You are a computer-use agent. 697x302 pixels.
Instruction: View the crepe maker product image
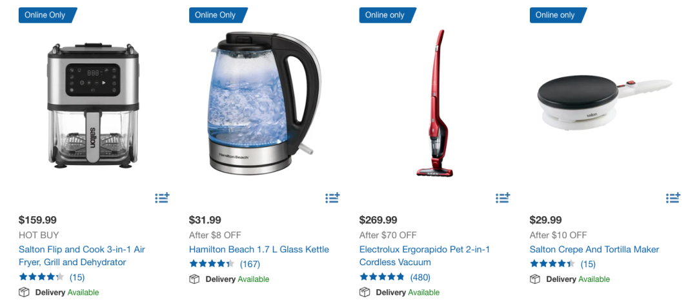605,101
